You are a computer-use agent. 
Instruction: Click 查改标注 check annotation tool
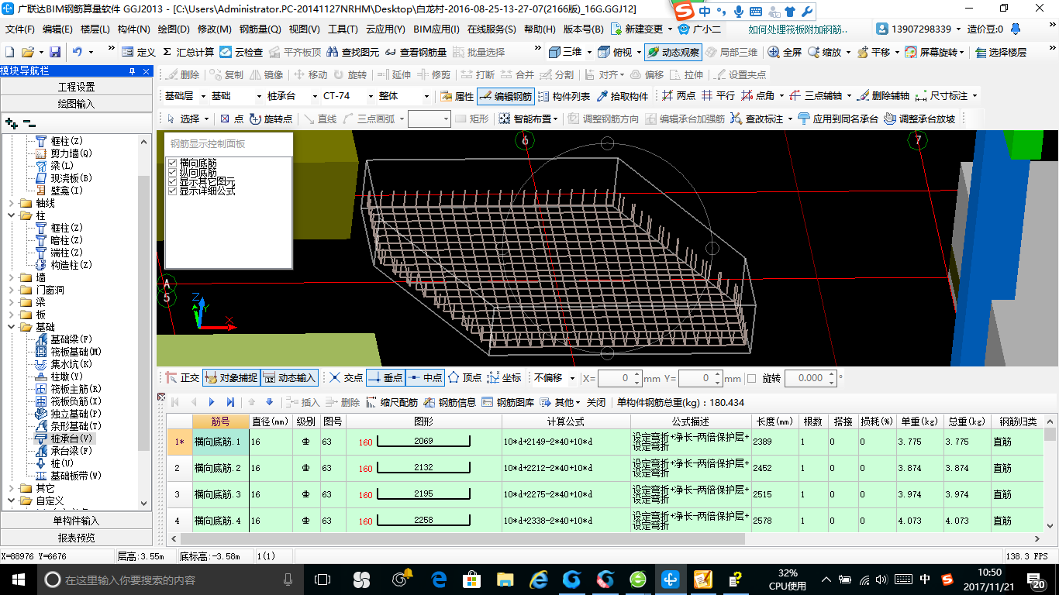click(757, 119)
